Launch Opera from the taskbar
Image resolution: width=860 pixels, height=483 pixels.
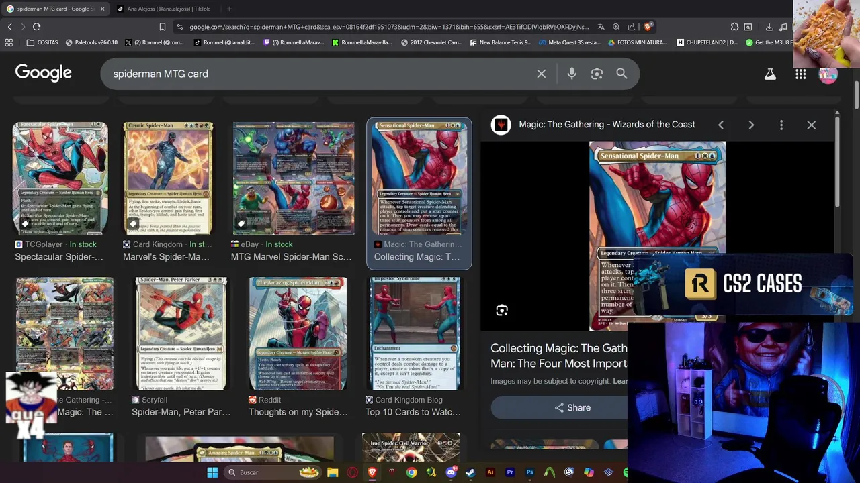[352, 472]
